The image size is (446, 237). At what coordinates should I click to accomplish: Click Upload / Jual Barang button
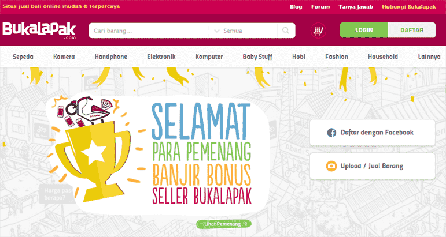click(373, 166)
